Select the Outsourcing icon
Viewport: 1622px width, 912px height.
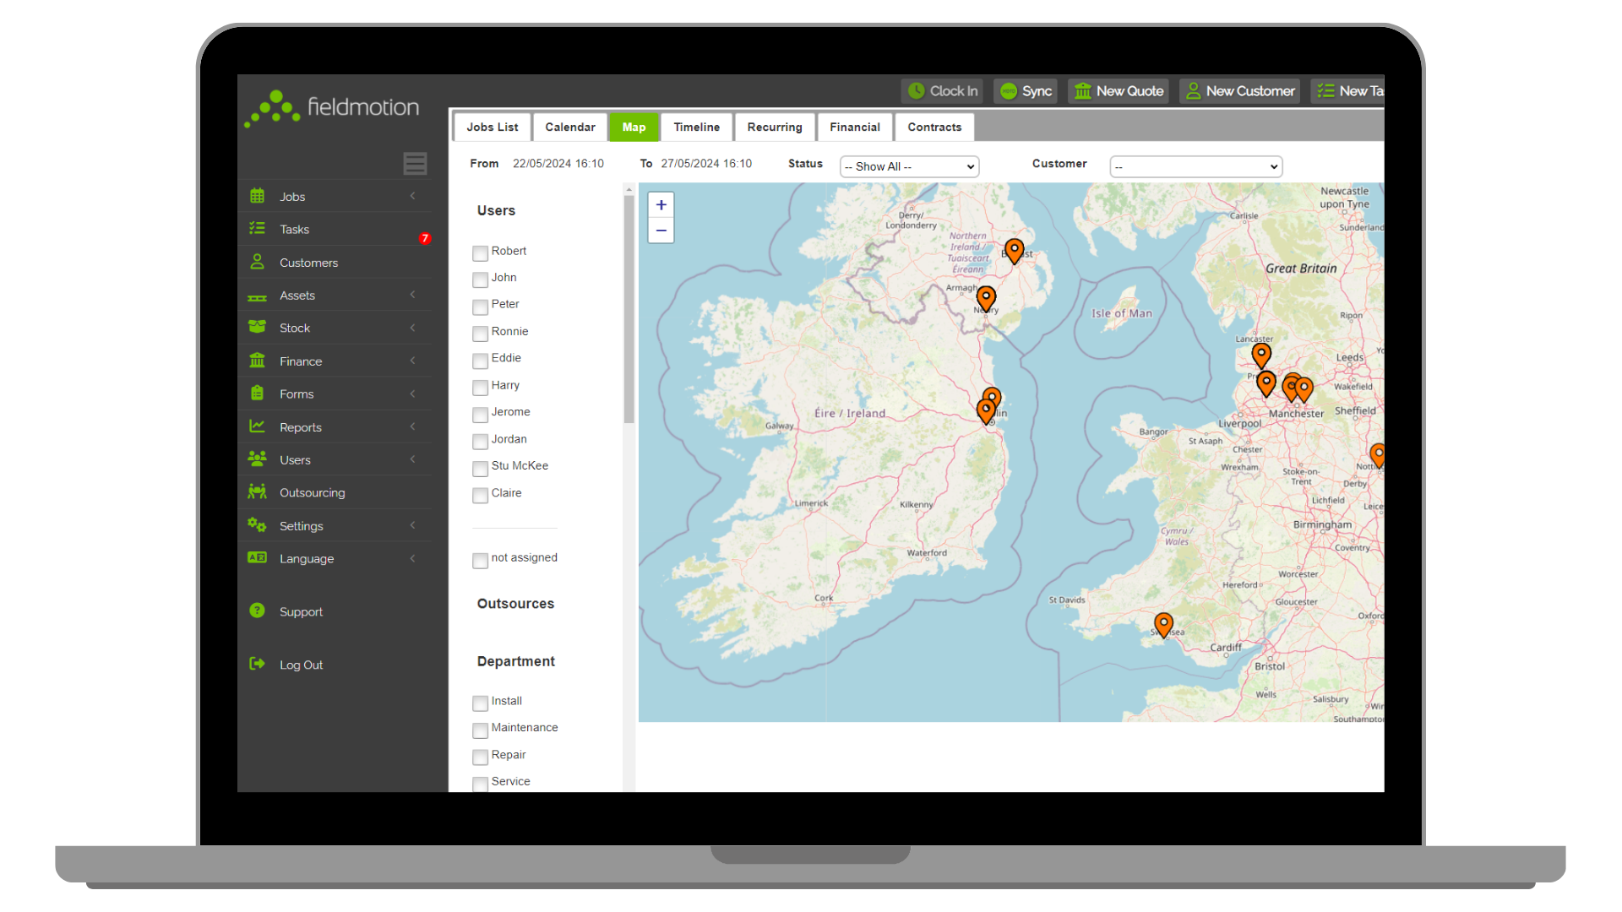(x=257, y=491)
